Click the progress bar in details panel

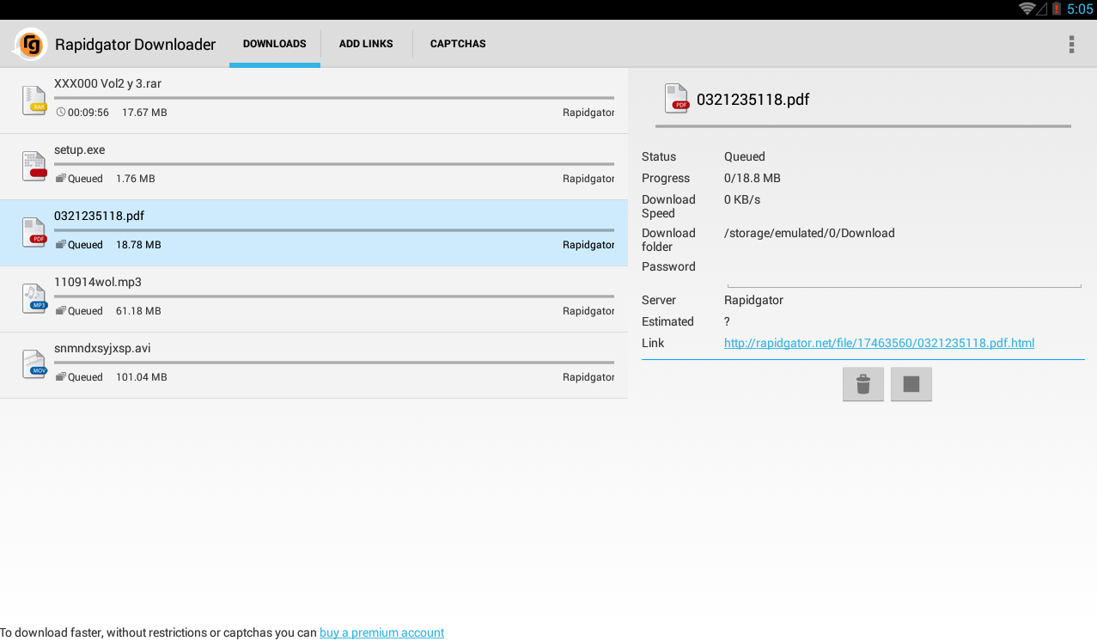[x=863, y=126]
